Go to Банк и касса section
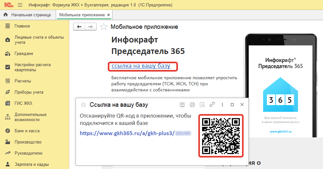Screen dimensions: 323x169 click(x=27, y=131)
